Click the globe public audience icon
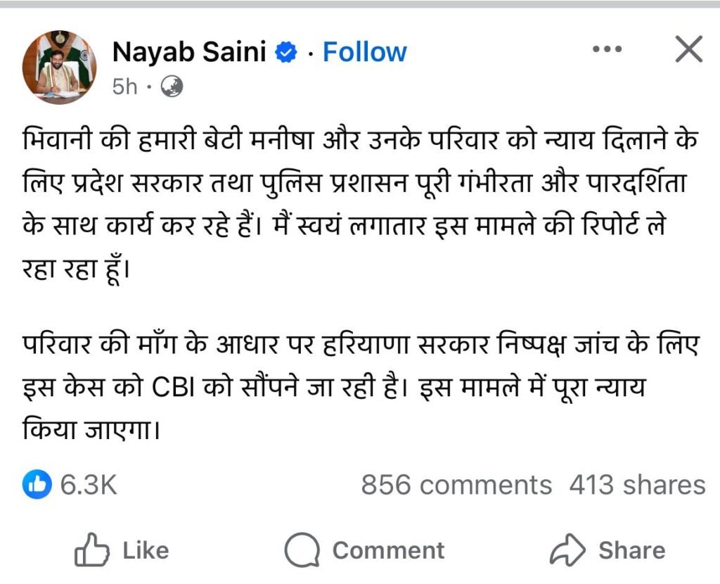Viewport: 720px width, 584px height. 172,87
